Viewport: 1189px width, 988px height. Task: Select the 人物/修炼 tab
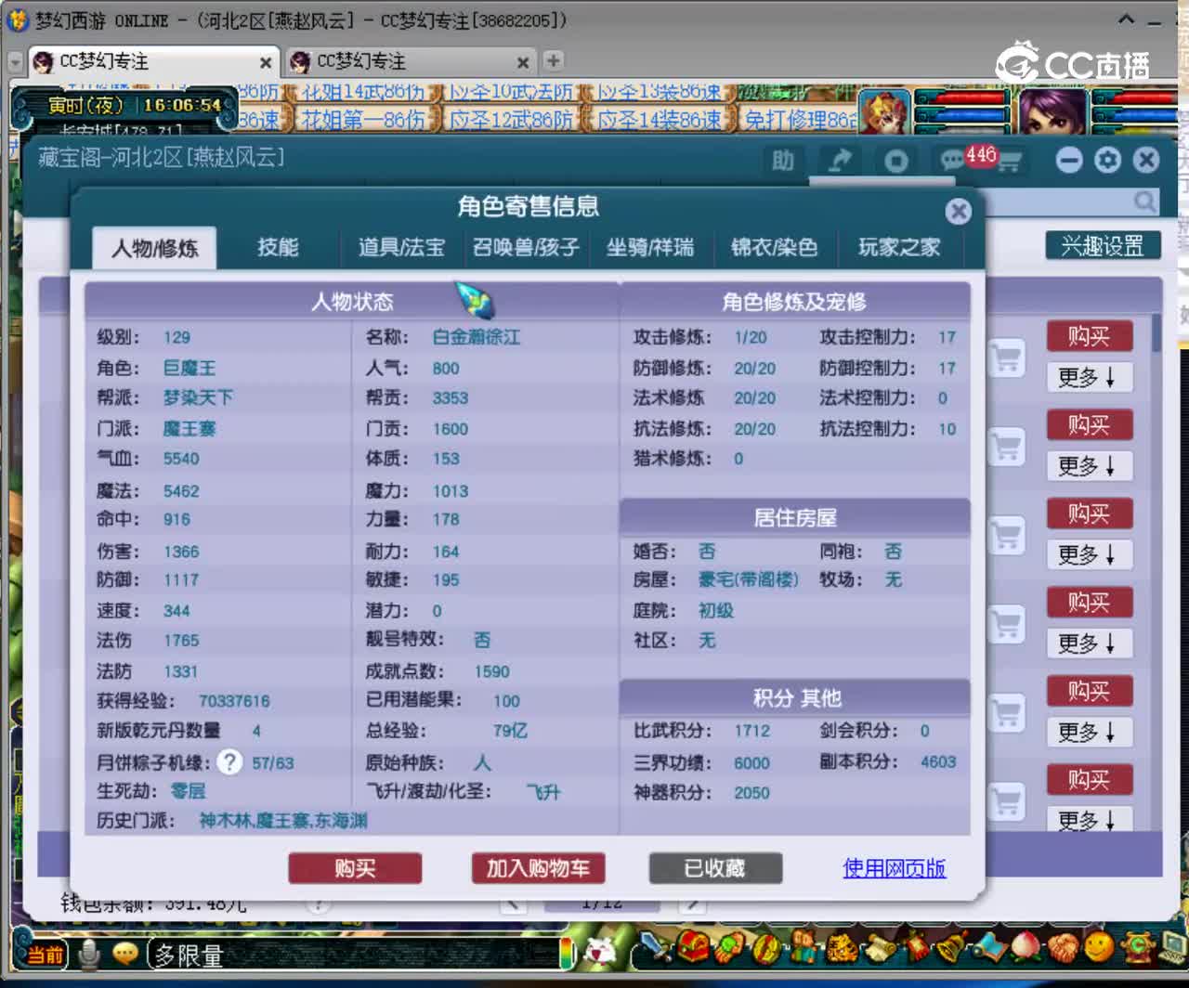tap(154, 248)
